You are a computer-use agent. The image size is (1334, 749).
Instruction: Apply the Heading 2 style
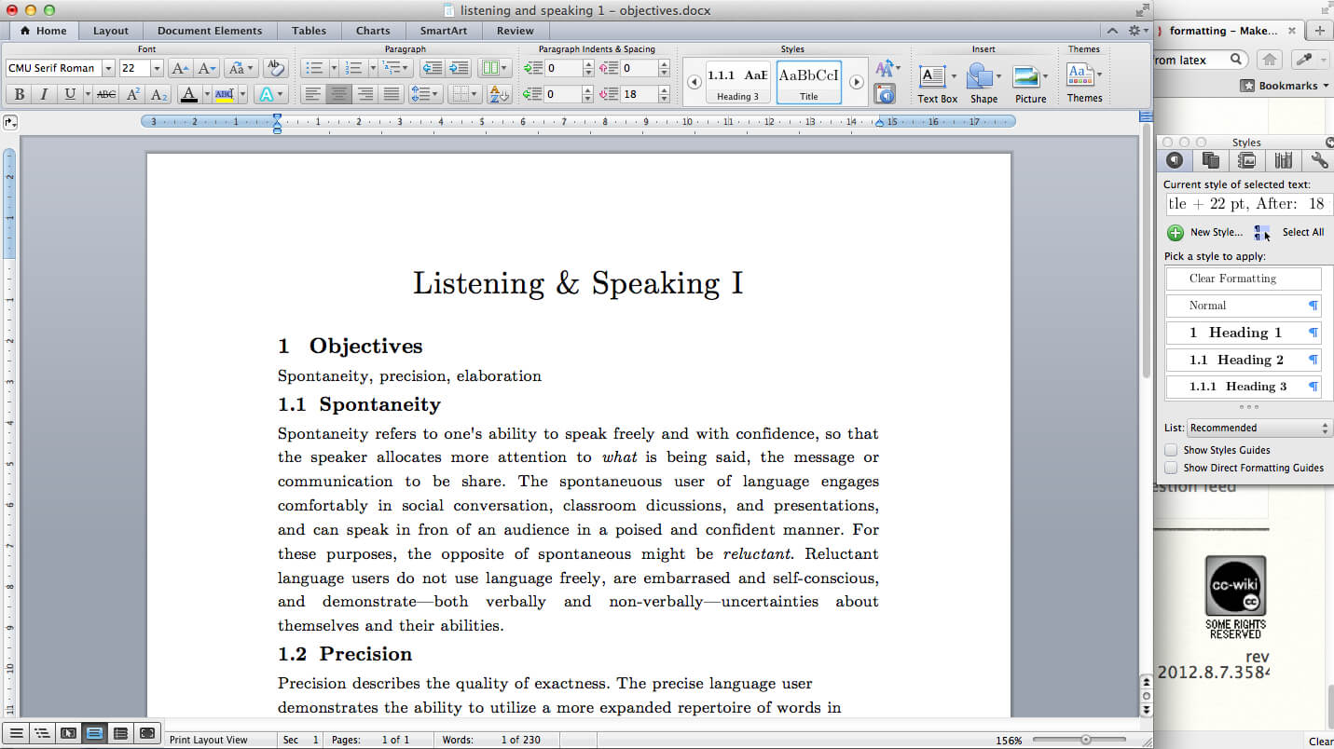[1244, 360]
